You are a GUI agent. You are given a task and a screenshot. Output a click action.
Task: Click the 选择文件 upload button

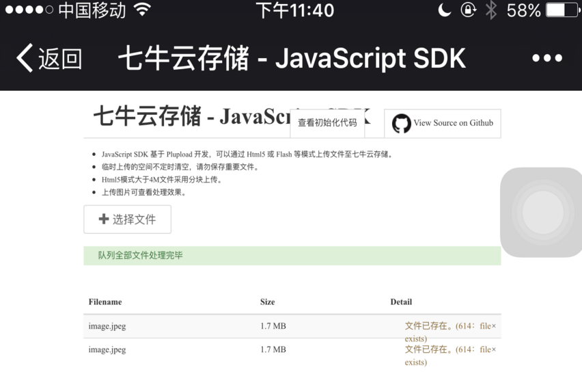click(127, 219)
